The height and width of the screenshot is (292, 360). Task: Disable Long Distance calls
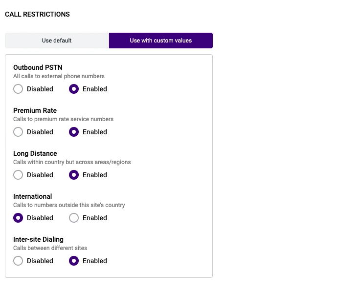click(18, 175)
